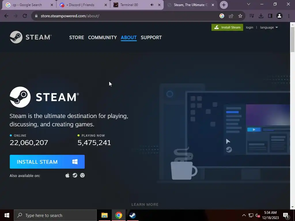Show hidden system tray icons
Image resolution: width=295 pixels, height=221 pixels.
[244, 215]
